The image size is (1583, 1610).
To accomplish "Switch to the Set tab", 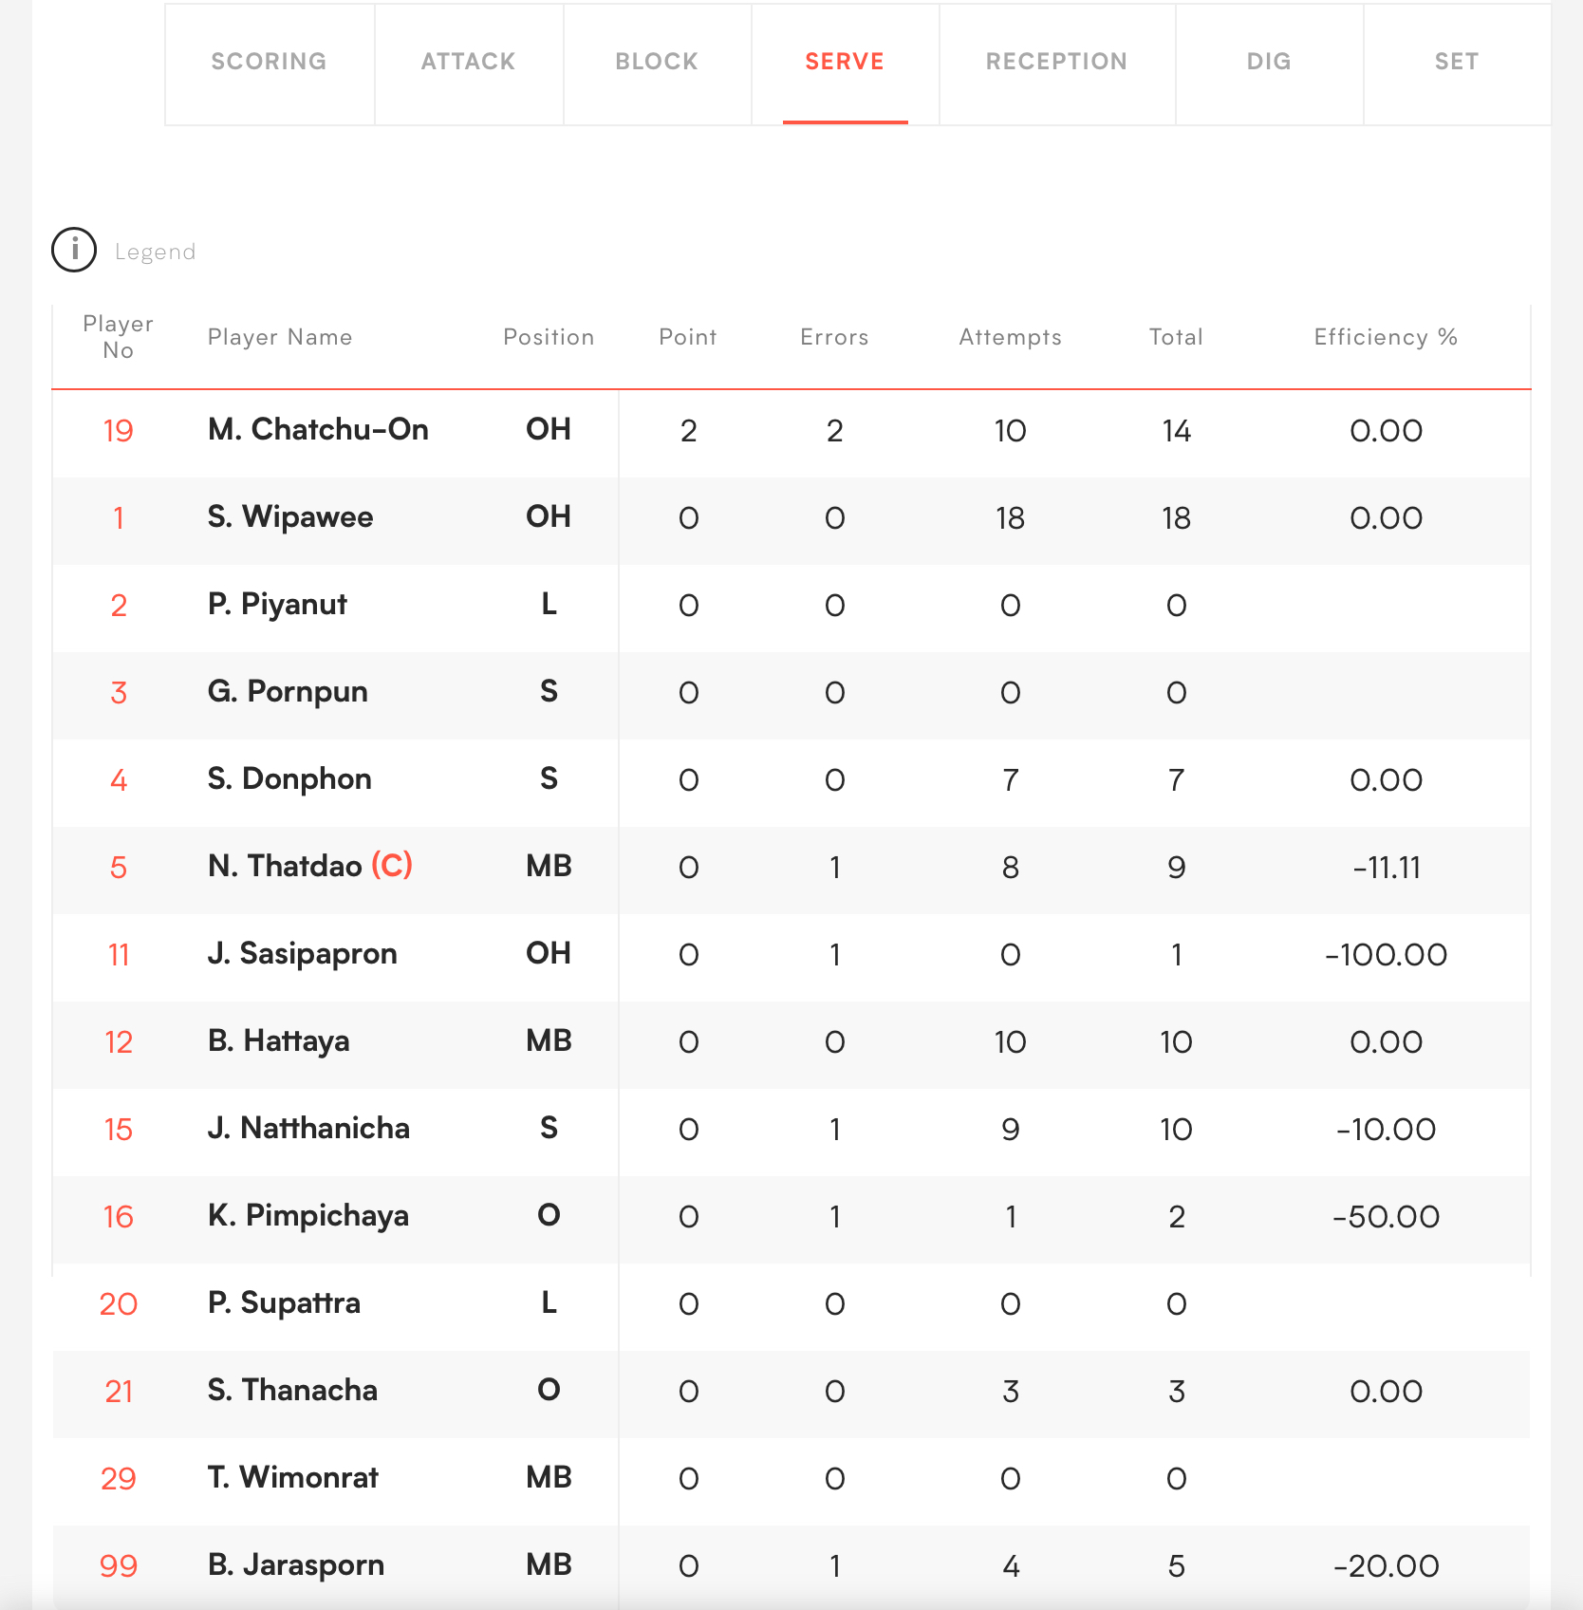I will (1456, 63).
